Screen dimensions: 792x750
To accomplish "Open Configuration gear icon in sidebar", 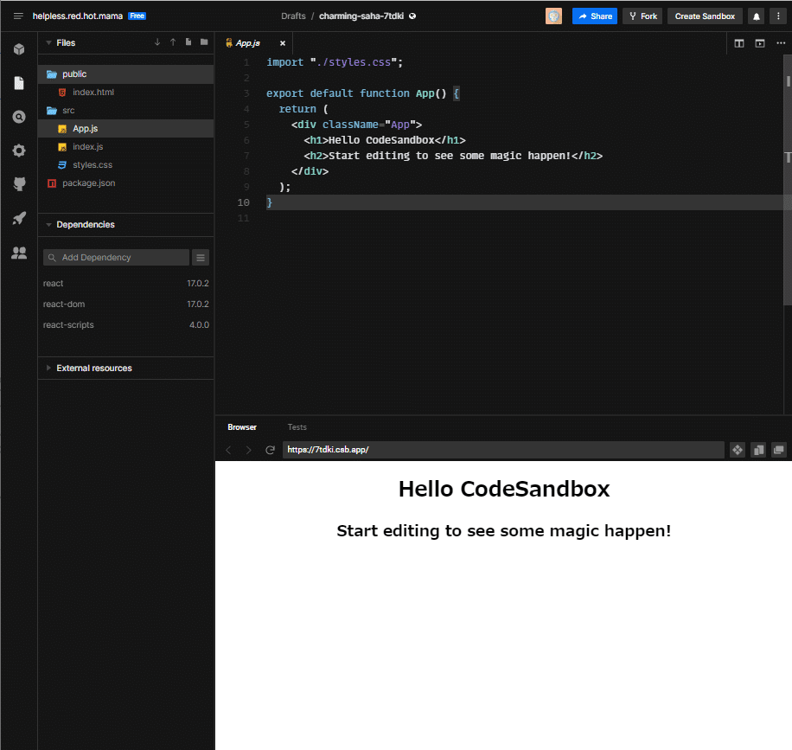I will [19, 151].
